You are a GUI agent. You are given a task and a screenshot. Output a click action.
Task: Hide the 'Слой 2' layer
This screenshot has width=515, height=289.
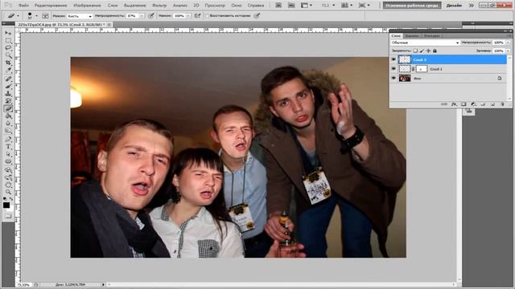393,59
